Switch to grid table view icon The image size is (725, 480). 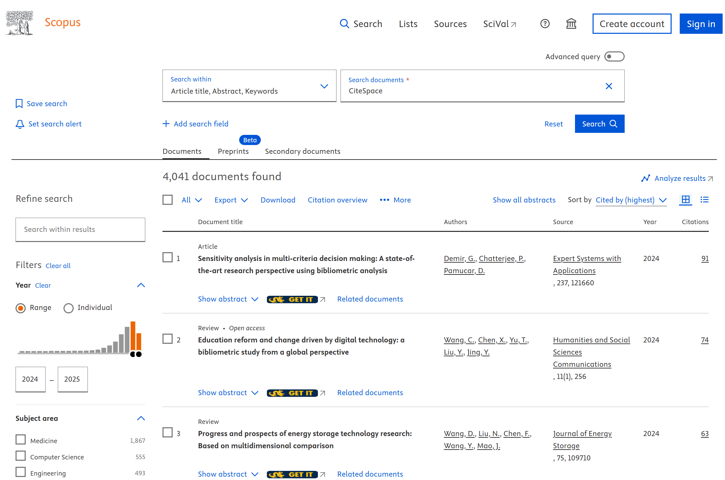685,200
